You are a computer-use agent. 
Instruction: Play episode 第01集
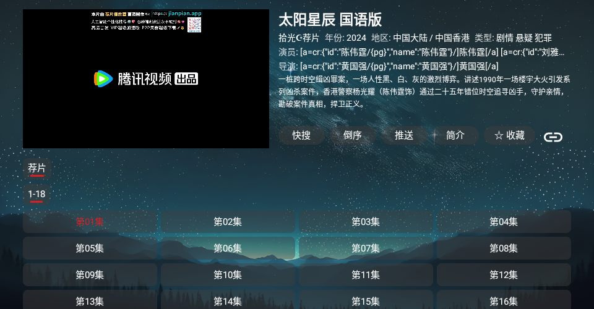pyautogui.click(x=90, y=222)
